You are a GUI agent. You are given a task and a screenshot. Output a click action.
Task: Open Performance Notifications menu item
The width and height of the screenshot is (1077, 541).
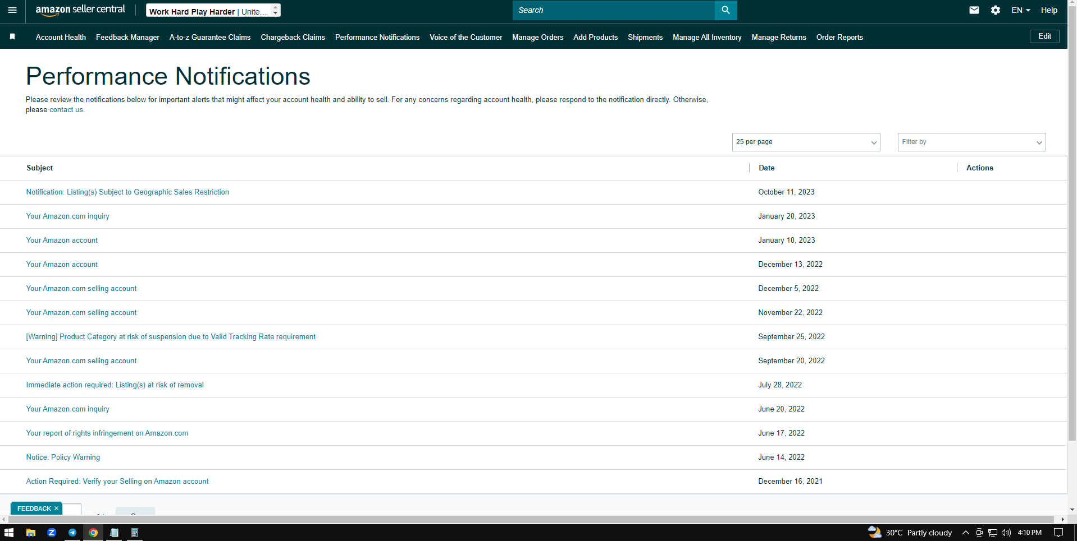[x=377, y=37]
